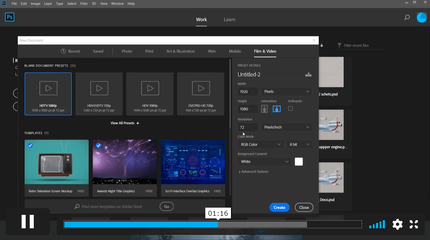Expand Advanced Options section
430x240 pixels.
tap(253, 172)
